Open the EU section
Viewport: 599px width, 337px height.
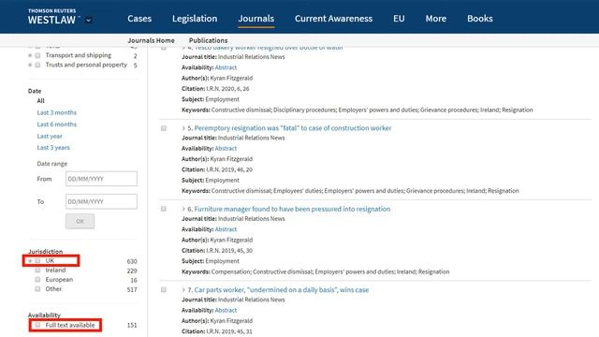399,19
